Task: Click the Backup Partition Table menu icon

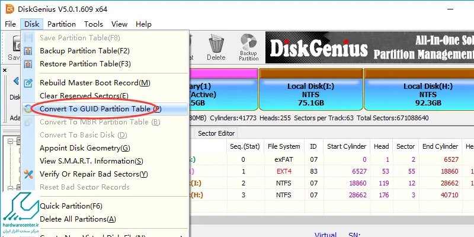Action: coord(28,51)
